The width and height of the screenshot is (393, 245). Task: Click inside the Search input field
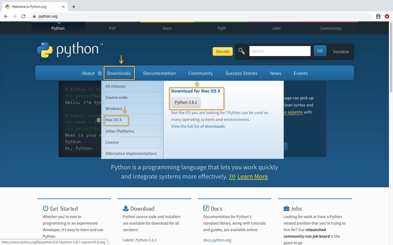pyautogui.click(x=279, y=51)
